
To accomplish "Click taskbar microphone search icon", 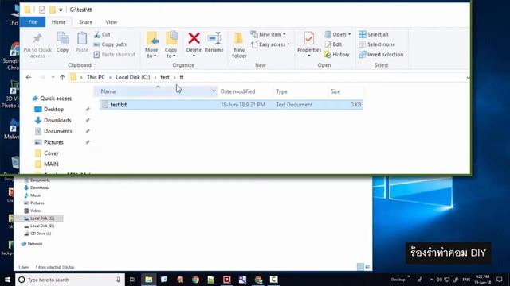I will point(119,280).
